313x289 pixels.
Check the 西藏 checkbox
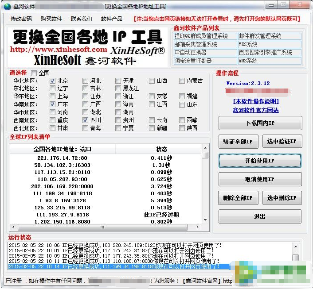tap(182, 120)
